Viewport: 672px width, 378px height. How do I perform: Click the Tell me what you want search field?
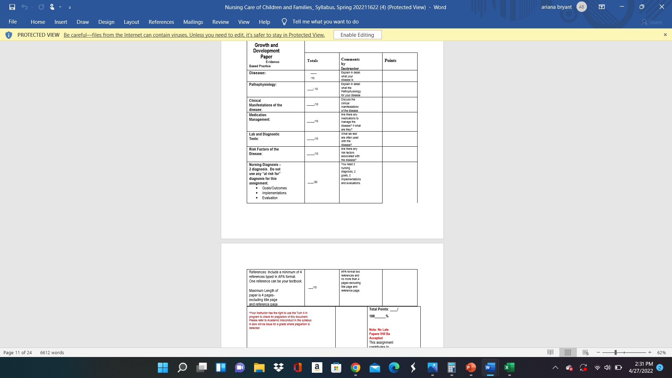(325, 22)
